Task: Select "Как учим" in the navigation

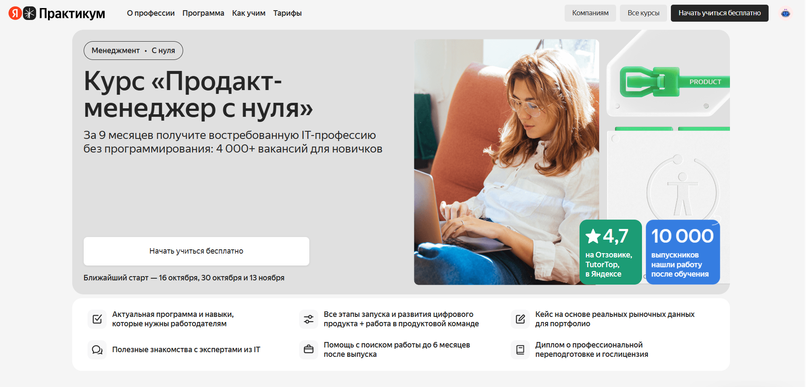Action: click(x=249, y=13)
